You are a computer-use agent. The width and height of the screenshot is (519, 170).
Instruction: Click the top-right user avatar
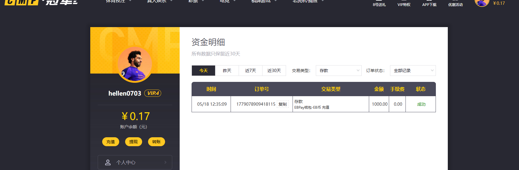(482, 2)
